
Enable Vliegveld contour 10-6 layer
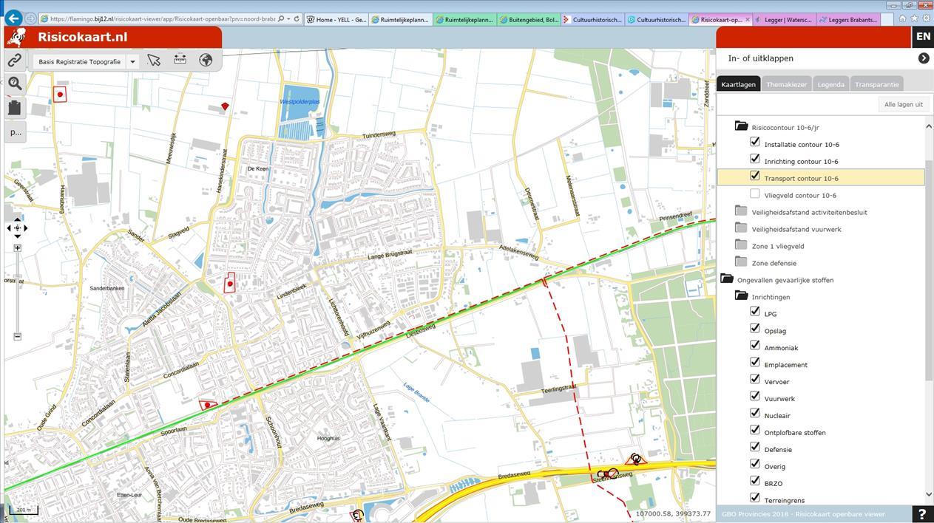pos(754,194)
